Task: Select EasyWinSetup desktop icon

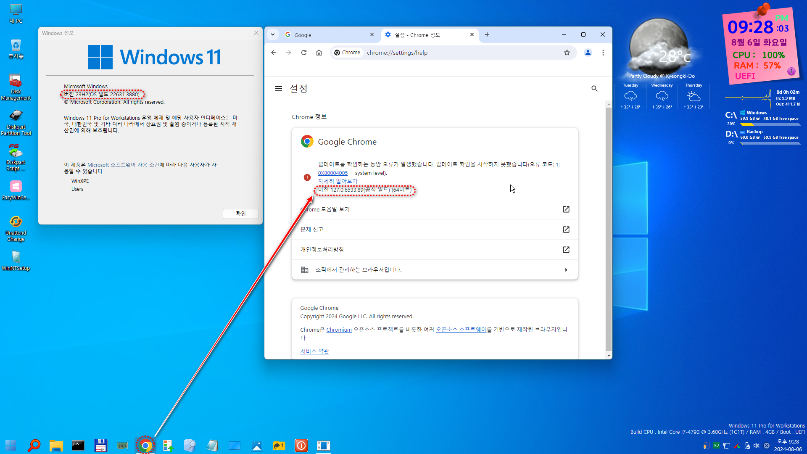Action: (16, 190)
